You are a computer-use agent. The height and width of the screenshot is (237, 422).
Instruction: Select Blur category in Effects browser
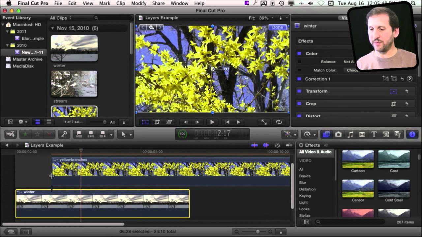click(x=303, y=183)
